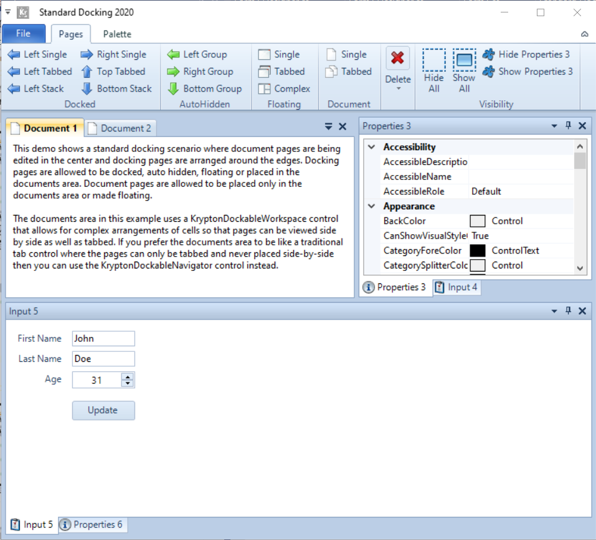
Task: Add a Top Tabbed docked page
Action: pyautogui.click(x=113, y=72)
